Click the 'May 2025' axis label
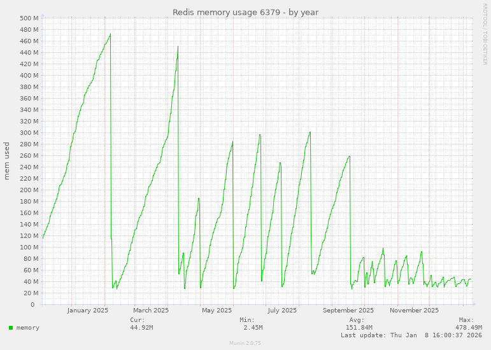Image resolution: width=491 pixels, height=350 pixels. (x=217, y=311)
